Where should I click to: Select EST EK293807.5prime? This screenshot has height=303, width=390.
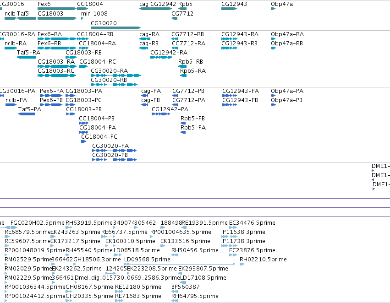(x=180, y=273)
